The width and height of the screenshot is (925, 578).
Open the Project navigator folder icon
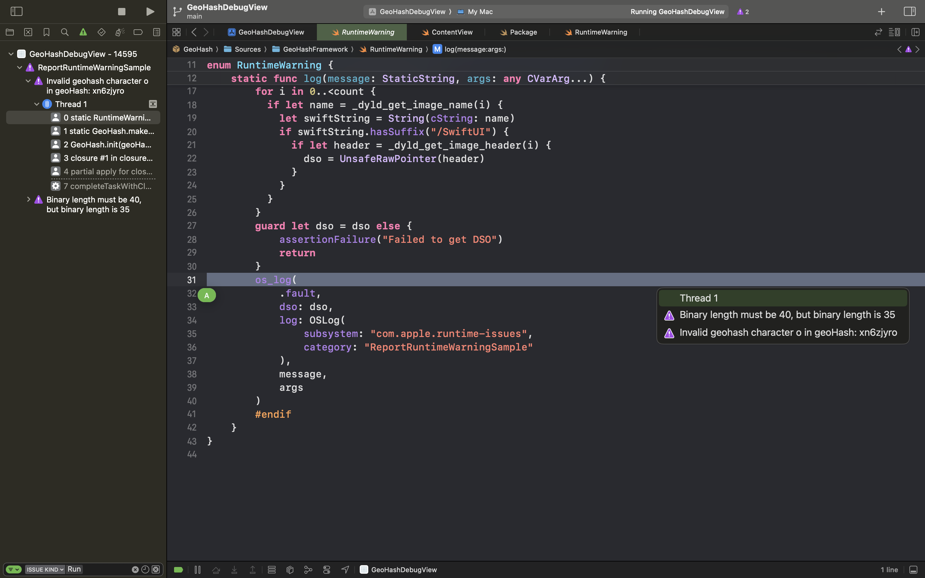[x=10, y=32]
